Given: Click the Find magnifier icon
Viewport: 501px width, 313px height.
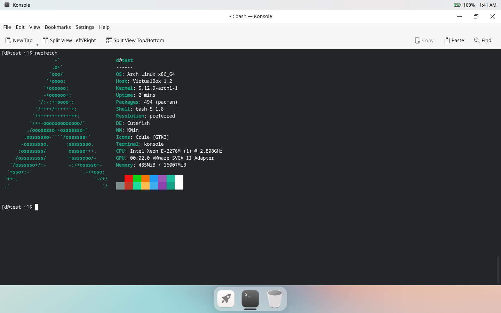Looking at the screenshot, I should tap(477, 40).
